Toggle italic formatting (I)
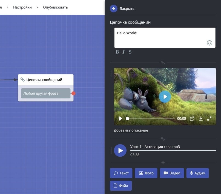 [124, 52]
